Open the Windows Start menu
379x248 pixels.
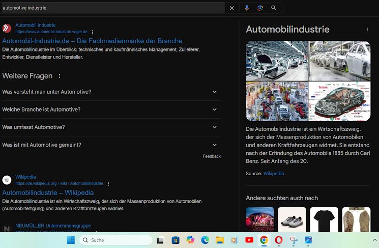pyautogui.click(x=71, y=240)
